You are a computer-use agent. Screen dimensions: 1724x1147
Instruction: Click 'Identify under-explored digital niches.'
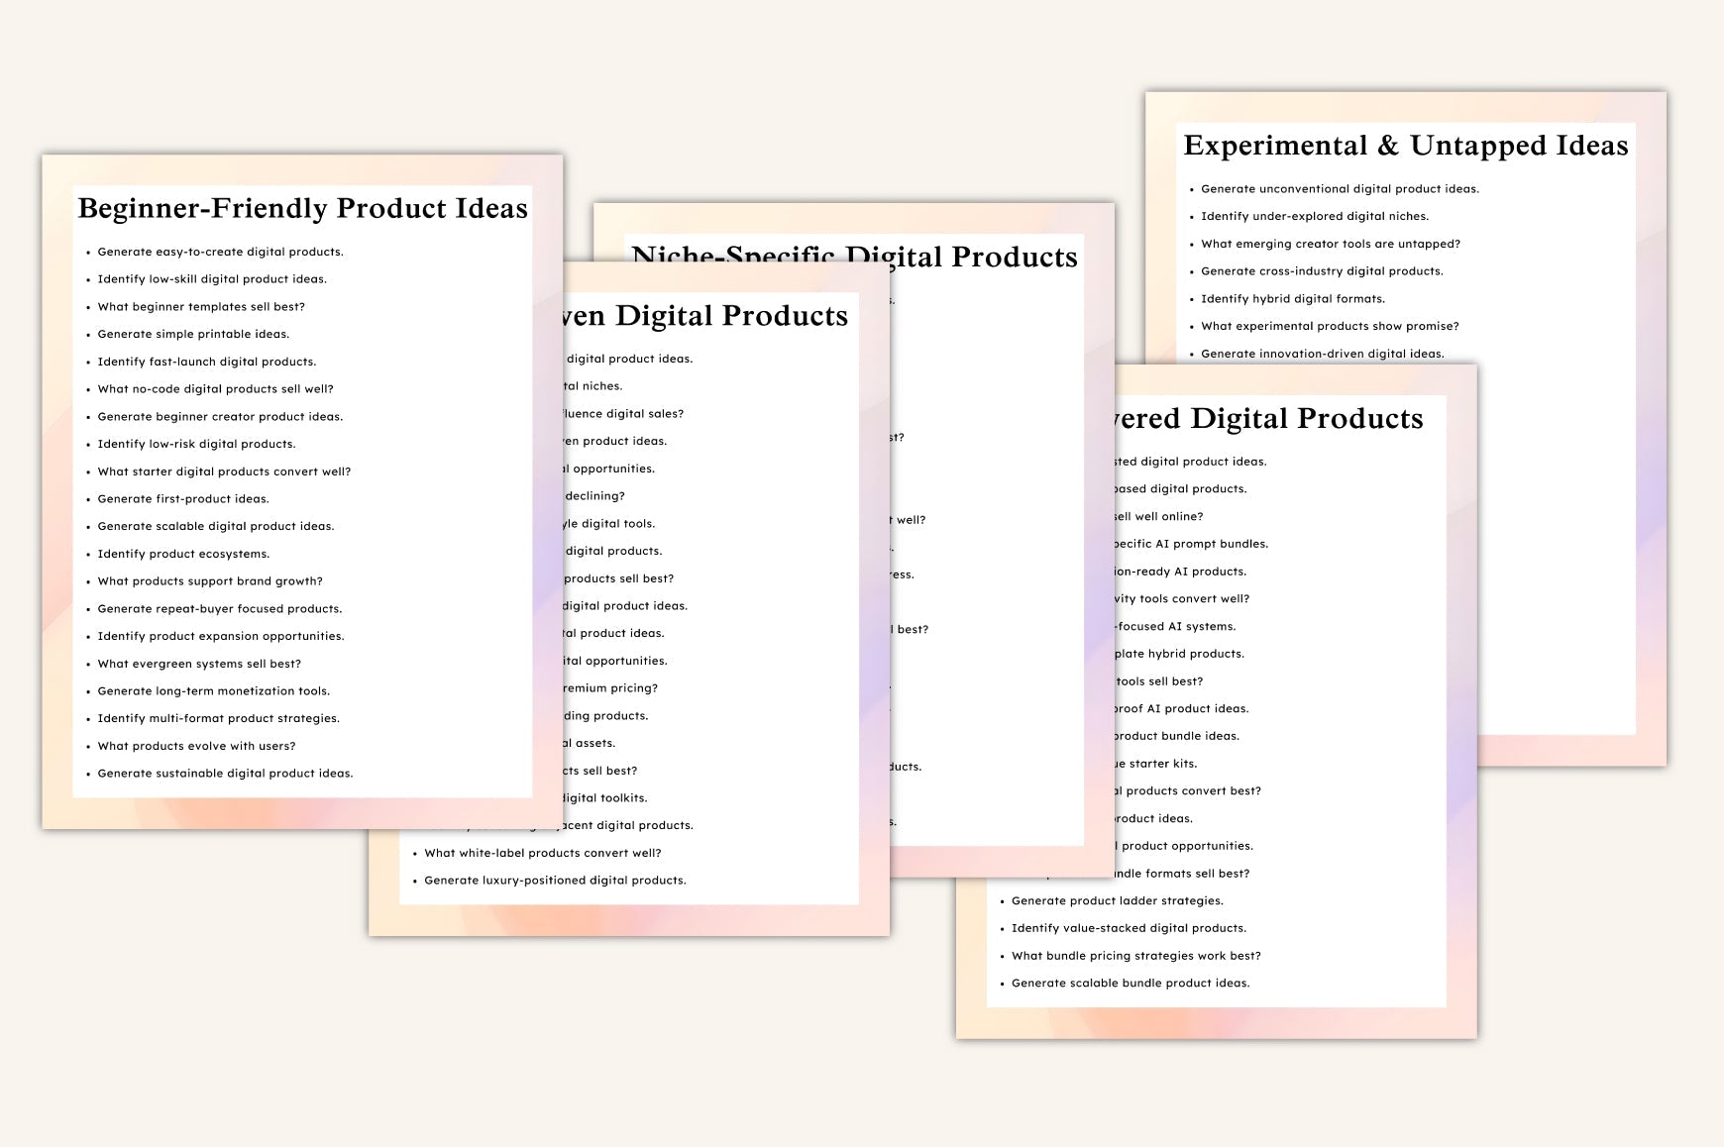(x=1315, y=216)
